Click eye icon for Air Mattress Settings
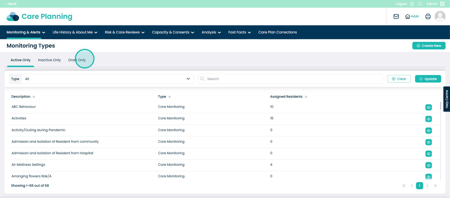Image resolution: width=450 pixels, height=198 pixels. pos(428,165)
